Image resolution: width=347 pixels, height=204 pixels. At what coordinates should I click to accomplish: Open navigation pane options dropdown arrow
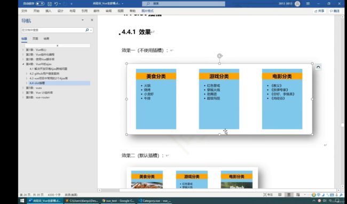[x=83, y=20]
